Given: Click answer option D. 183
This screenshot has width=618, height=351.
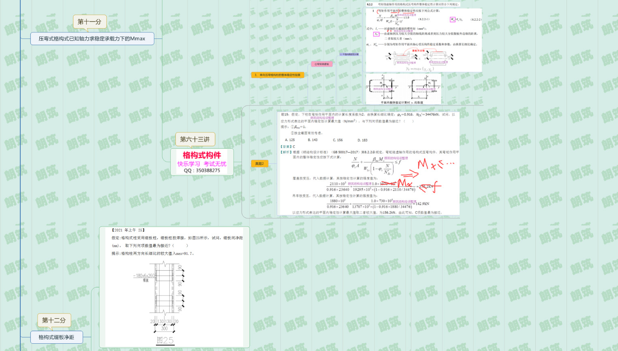Looking at the screenshot, I should (362, 140).
